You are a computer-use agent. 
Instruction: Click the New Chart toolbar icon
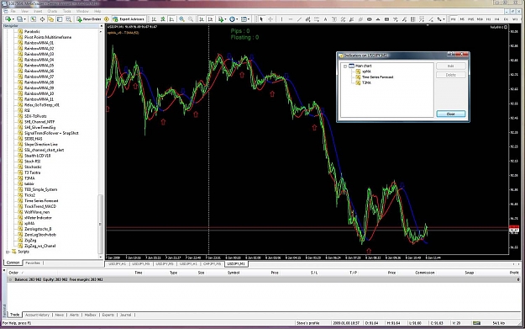click(8, 19)
